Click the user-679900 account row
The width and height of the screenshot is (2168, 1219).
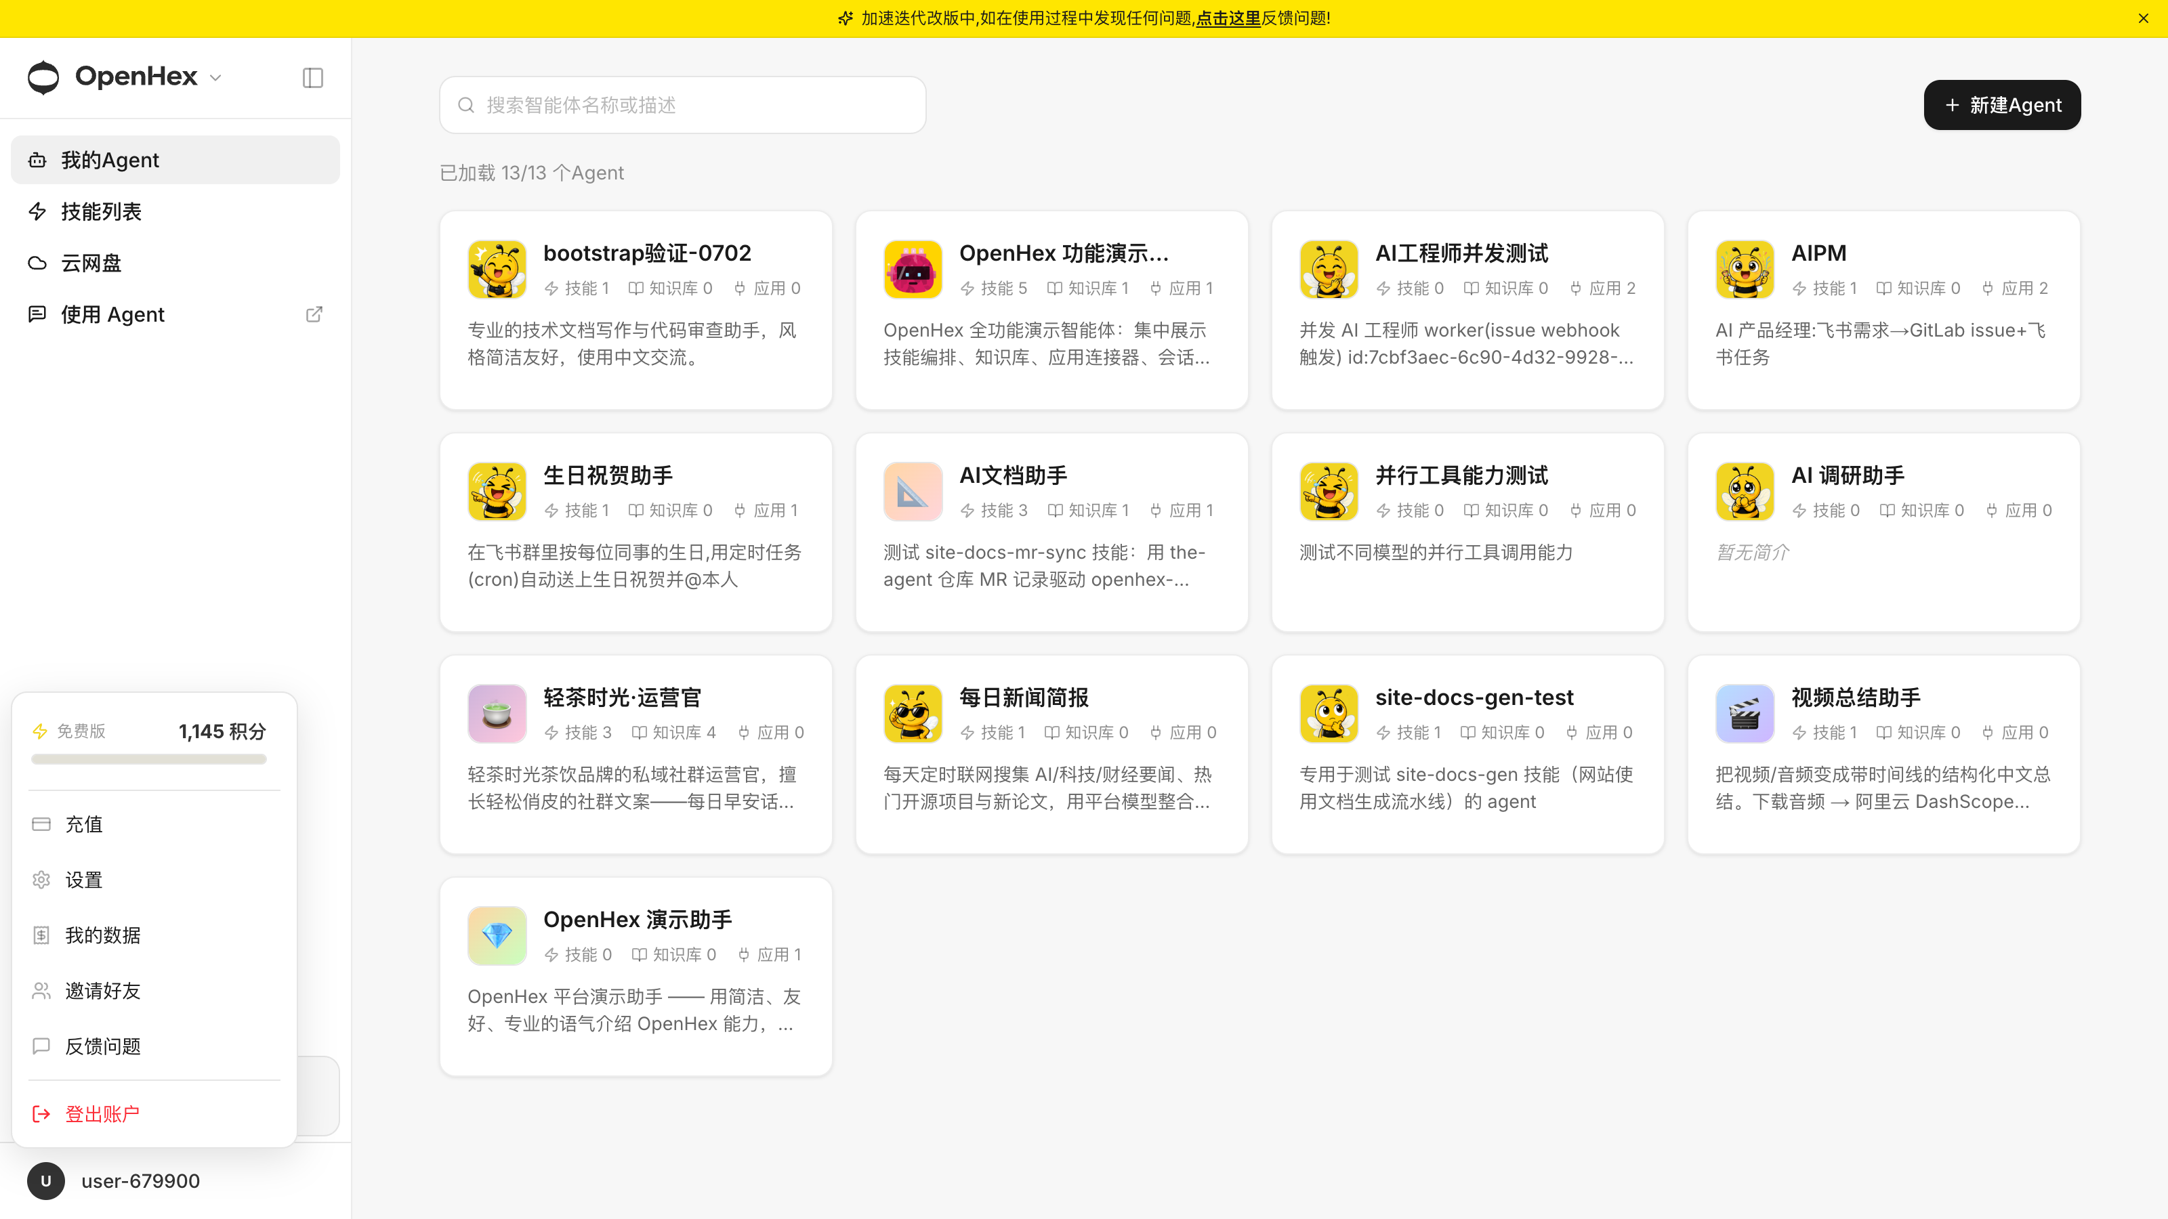click(x=175, y=1181)
